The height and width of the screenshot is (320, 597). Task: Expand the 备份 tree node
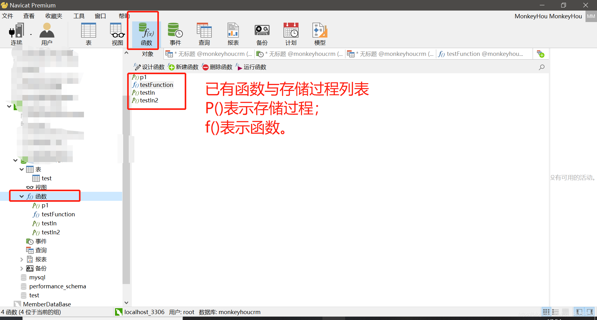coord(21,268)
